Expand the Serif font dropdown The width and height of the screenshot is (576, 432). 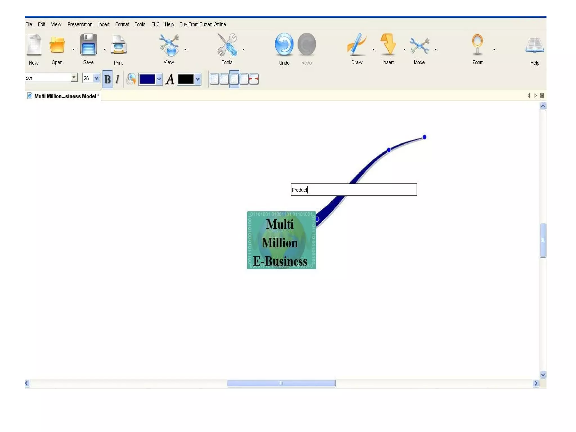point(74,77)
